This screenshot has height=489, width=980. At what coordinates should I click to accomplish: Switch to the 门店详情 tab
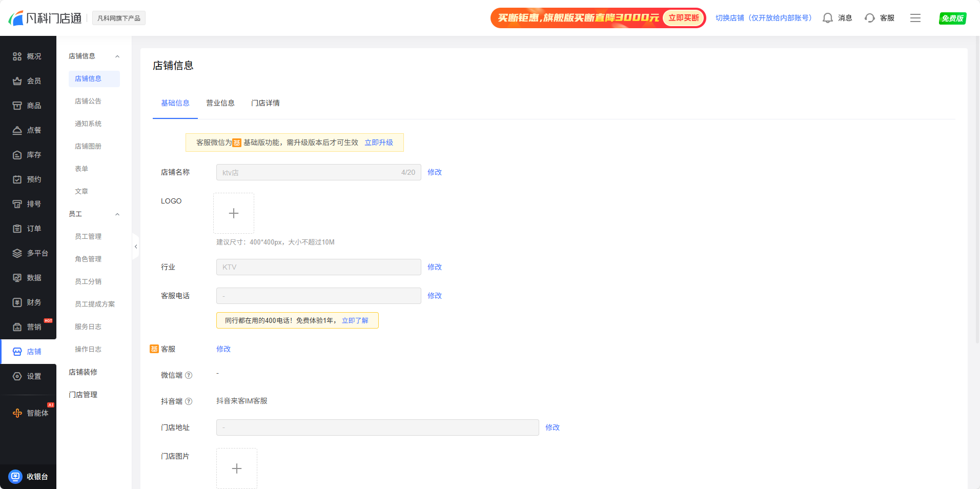pyautogui.click(x=266, y=103)
